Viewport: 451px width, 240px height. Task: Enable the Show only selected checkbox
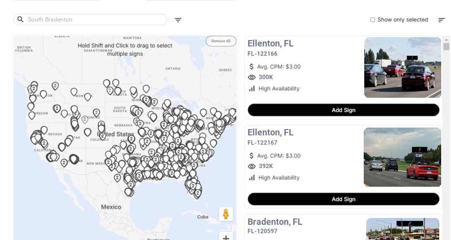click(373, 20)
